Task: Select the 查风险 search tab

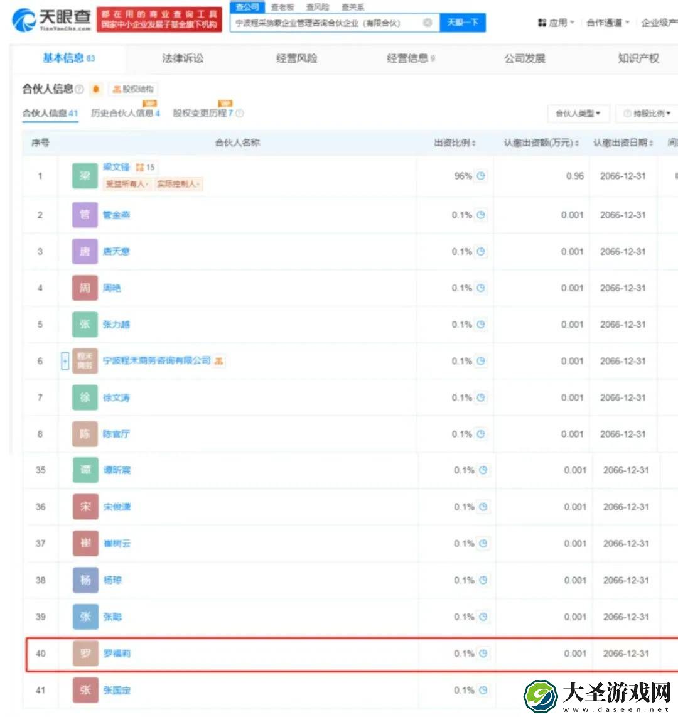Action: coord(318,7)
